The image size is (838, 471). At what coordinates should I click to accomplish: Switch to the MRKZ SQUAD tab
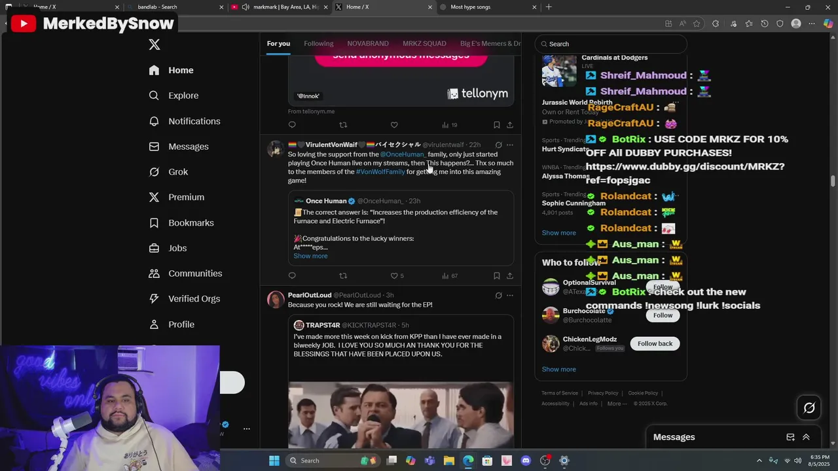(424, 44)
